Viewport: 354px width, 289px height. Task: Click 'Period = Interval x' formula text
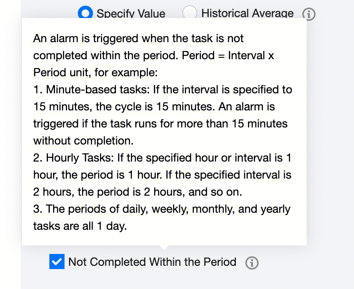[x=228, y=55]
